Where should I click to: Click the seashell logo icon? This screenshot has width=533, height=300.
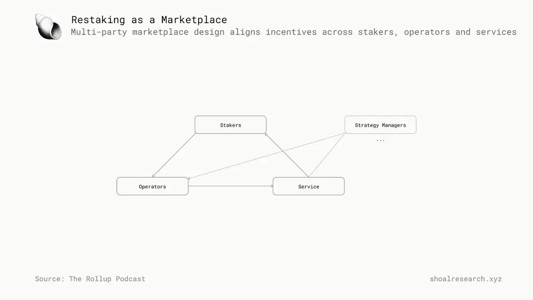[x=48, y=27]
